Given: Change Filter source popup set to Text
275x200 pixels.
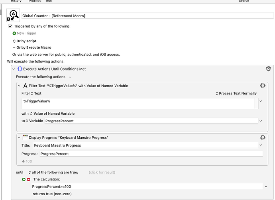Looking at the screenshot, I should pyautogui.click(x=36, y=94).
